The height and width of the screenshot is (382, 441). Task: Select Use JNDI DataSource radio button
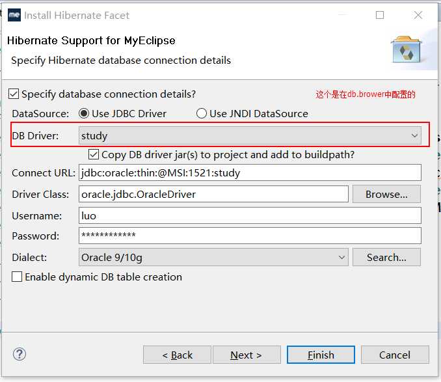click(x=202, y=113)
